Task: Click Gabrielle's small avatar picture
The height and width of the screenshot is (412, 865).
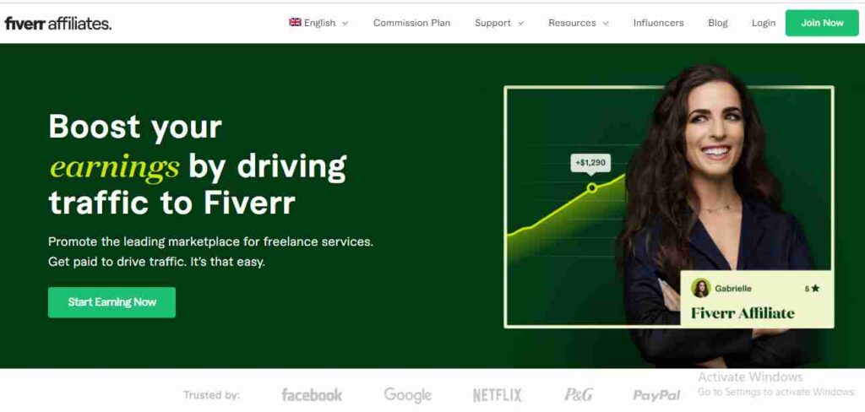Action: pyautogui.click(x=700, y=288)
